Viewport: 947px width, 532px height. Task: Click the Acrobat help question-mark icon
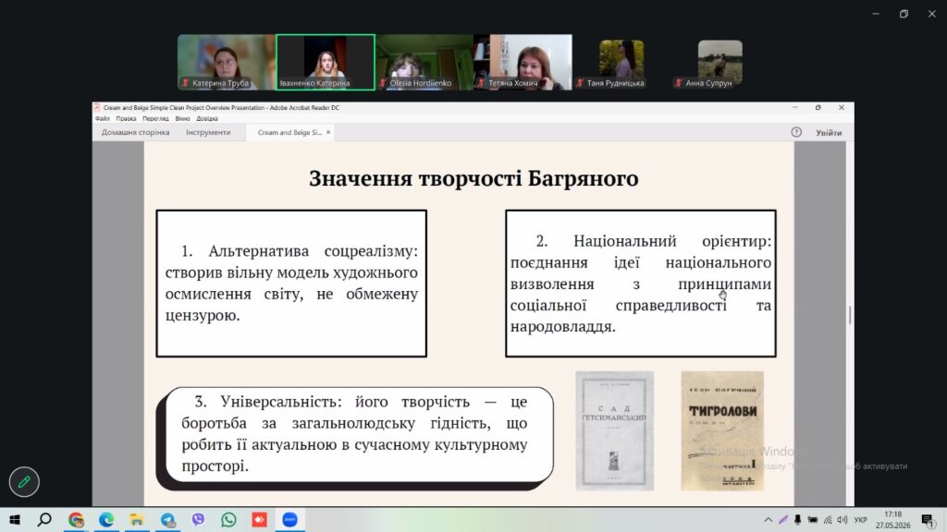pyautogui.click(x=796, y=132)
